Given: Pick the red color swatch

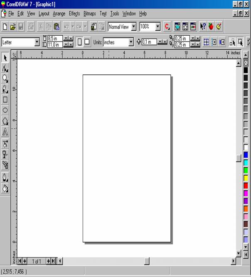Looking at the screenshot, I should point(246,186).
